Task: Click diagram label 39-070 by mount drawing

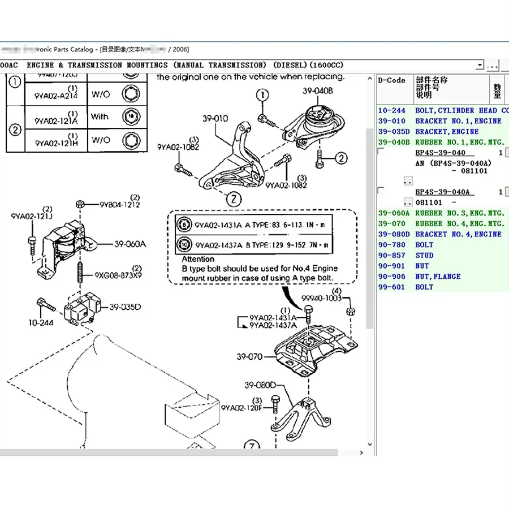Action: pos(249,357)
